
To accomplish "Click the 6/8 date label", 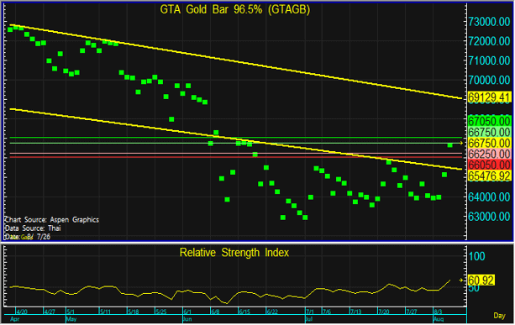I will pyautogui.click(x=215, y=312).
